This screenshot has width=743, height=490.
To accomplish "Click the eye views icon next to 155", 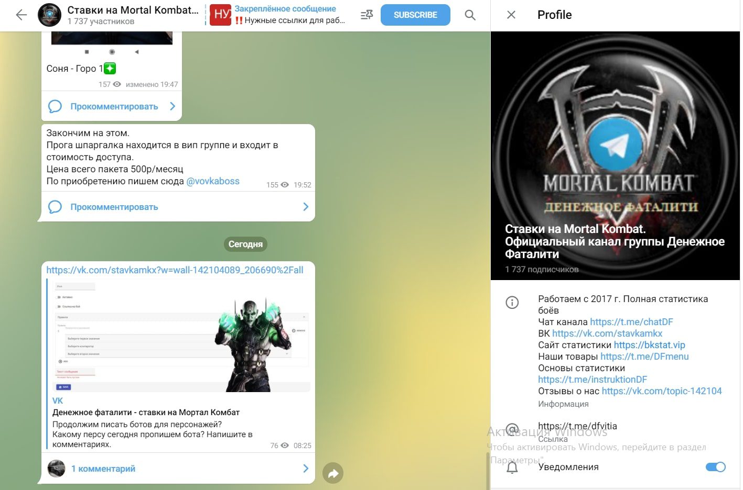I will [285, 185].
